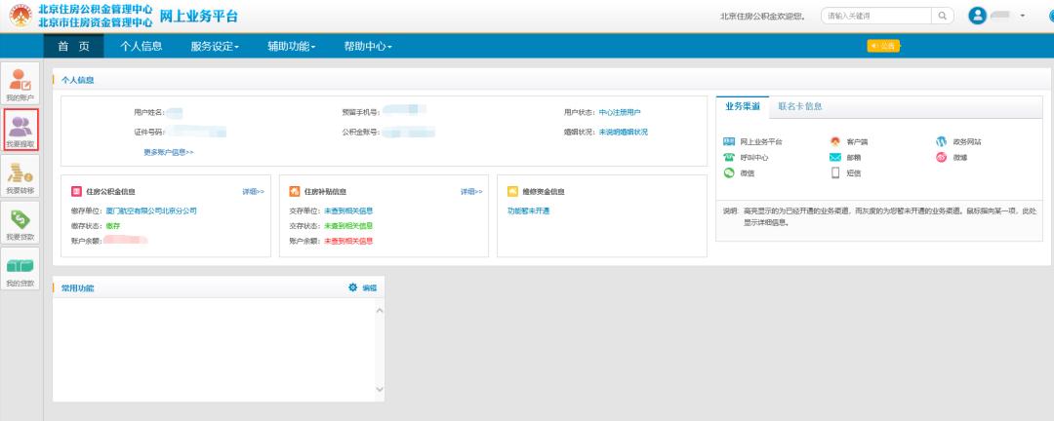The height and width of the screenshot is (421, 1054).
Task: Click the 常用功能 panel heading
Action: coord(78,288)
